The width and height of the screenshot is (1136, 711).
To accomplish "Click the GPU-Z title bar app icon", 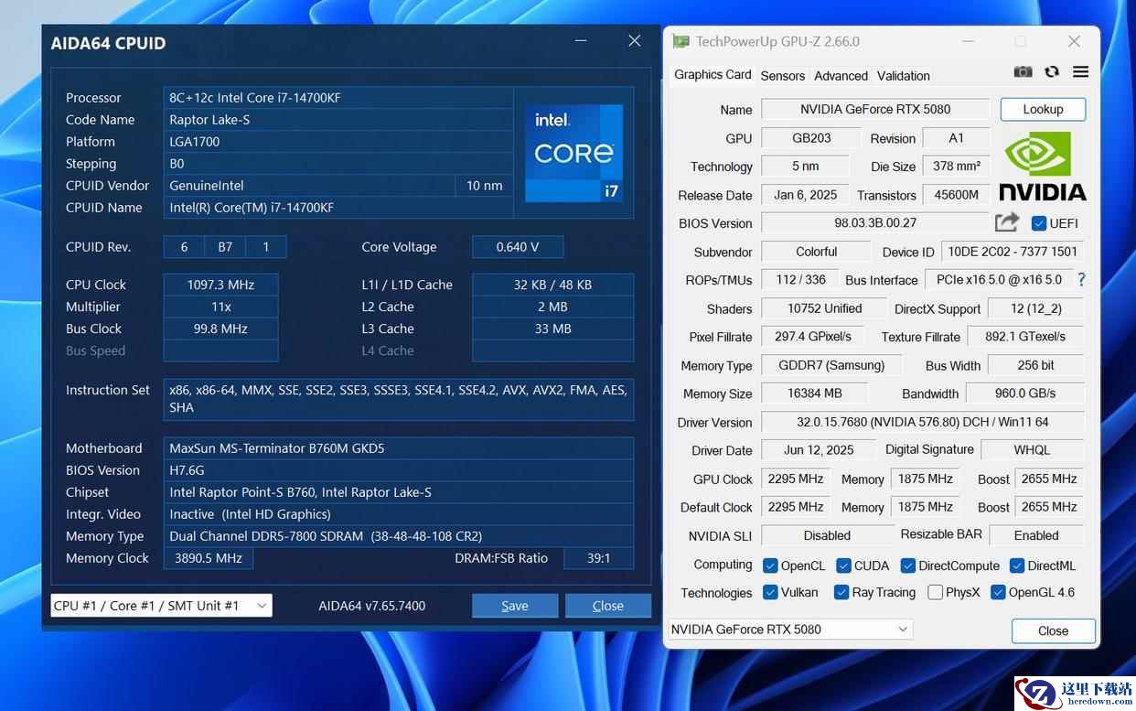I will [x=681, y=41].
